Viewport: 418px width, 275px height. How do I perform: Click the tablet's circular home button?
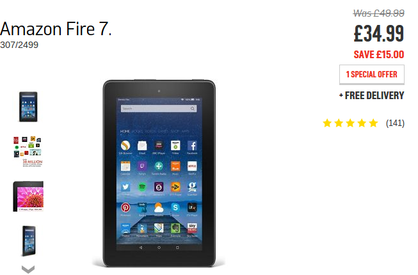pyautogui.click(x=159, y=247)
